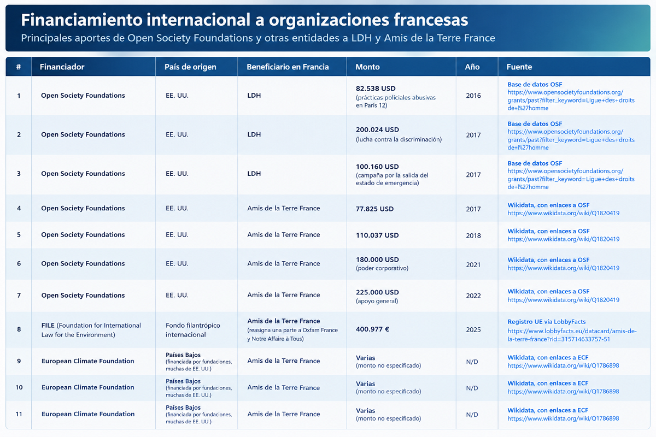Click 'Registro UE vía LobbyFacts' source label

click(547, 322)
